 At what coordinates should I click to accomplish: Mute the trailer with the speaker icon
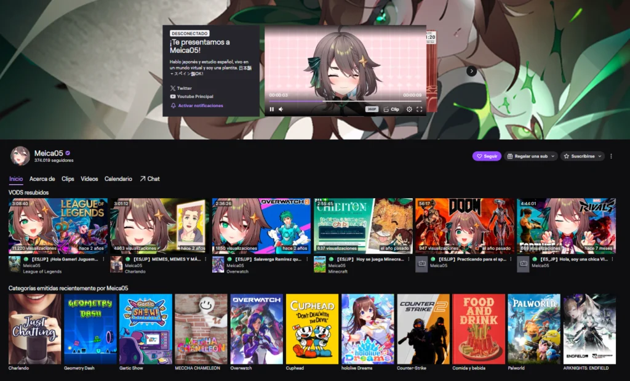tap(281, 110)
